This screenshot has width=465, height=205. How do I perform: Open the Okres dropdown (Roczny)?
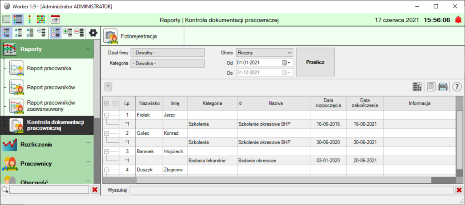click(265, 53)
